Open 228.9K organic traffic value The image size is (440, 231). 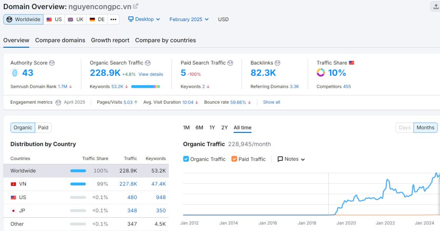tap(105, 73)
